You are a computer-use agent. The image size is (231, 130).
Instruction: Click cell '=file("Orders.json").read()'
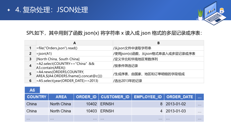[x=74, y=48]
